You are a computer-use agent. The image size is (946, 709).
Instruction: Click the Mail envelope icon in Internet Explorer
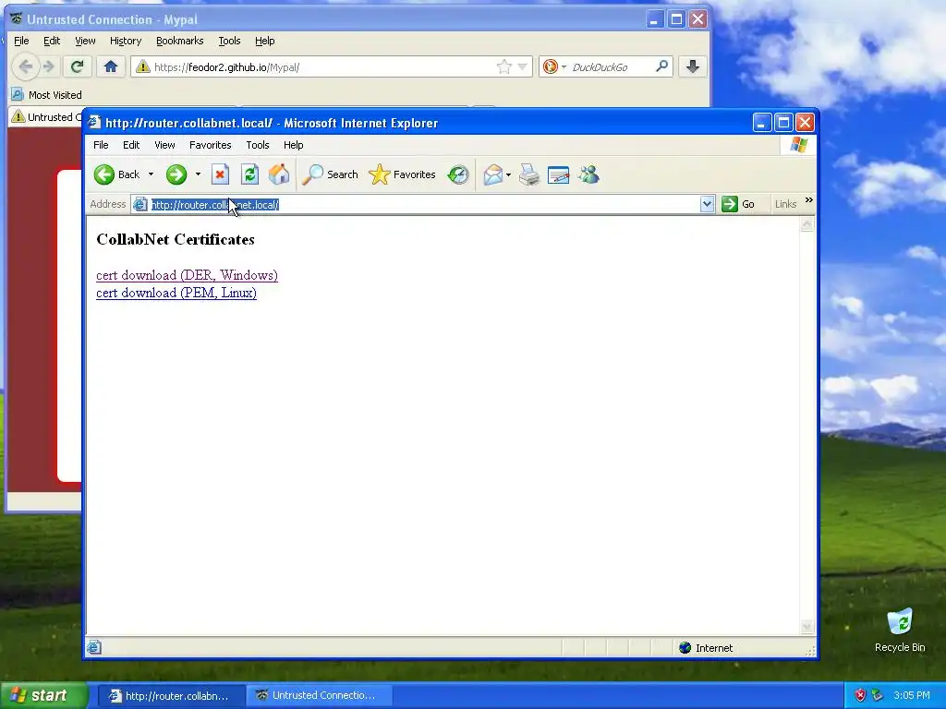click(x=493, y=174)
